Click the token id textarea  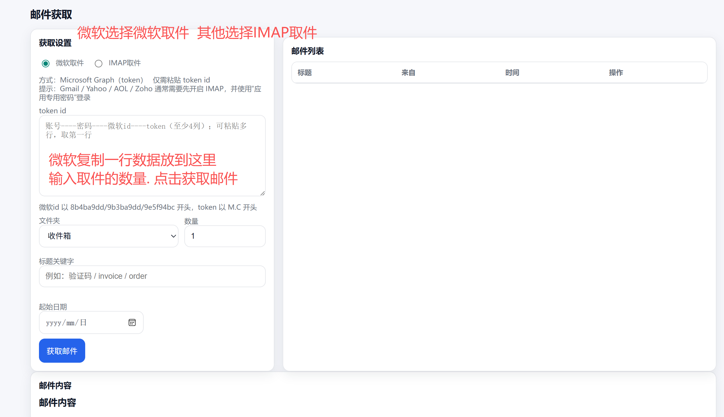pyautogui.click(x=152, y=156)
